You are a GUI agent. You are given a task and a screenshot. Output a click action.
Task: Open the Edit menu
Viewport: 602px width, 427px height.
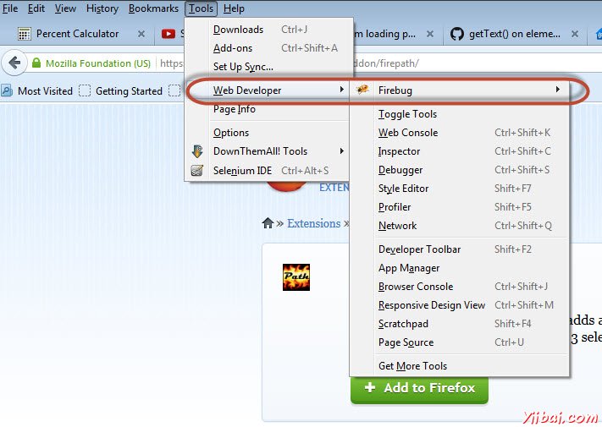point(36,8)
